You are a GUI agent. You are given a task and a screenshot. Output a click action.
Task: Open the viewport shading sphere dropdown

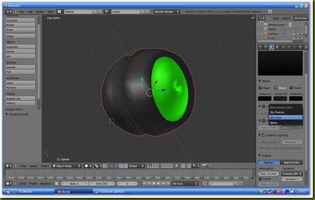[88, 166]
